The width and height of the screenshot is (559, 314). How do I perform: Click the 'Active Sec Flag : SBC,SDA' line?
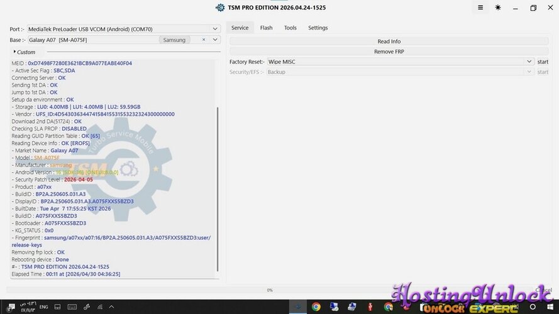coord(43,70)
